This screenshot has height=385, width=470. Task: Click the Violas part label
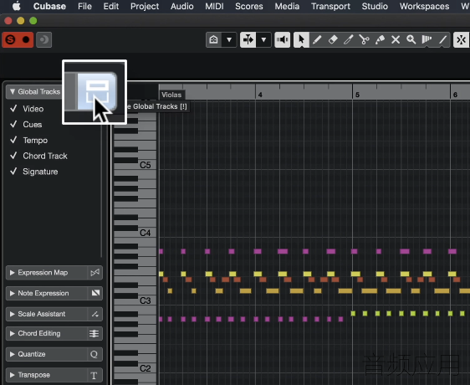point(171,95)
